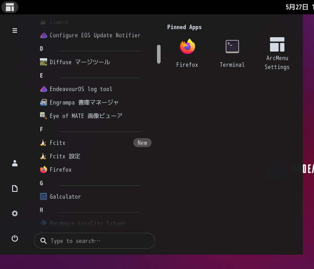Launch pinned Terminal app
314x269 pixels.
click(x=232, y=53)
